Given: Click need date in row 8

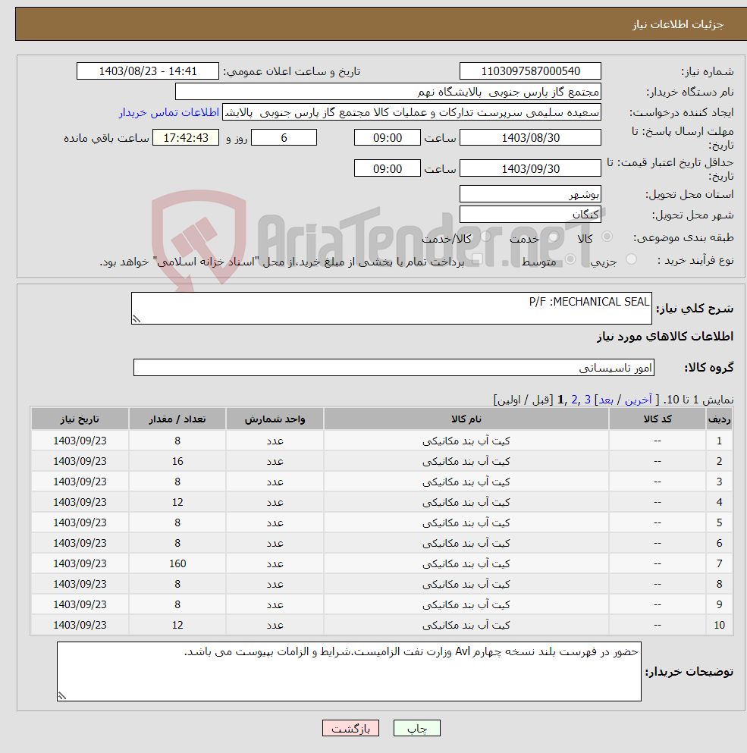Looking at the screenshot, I should tap(80, 584).
